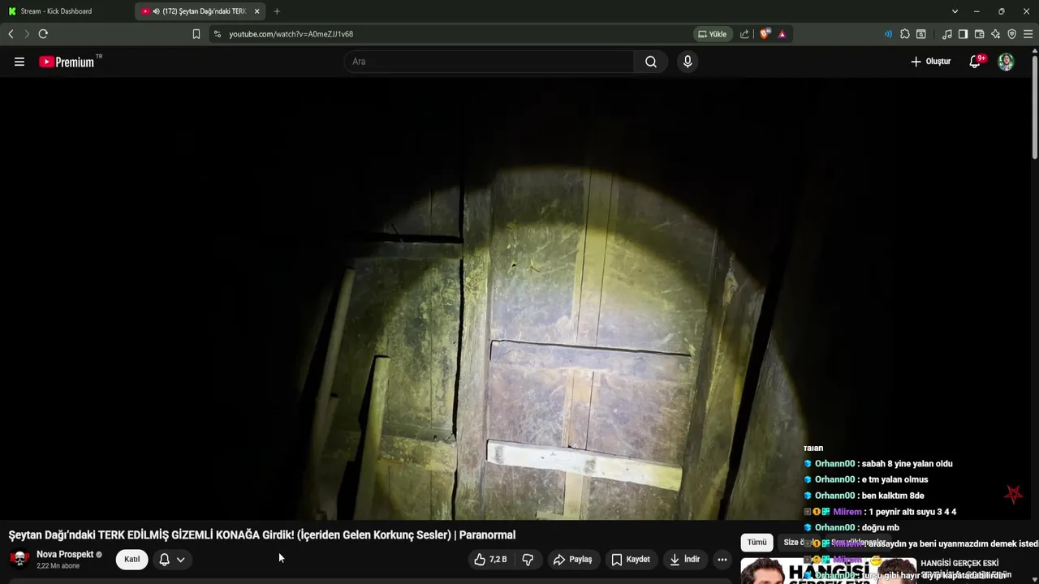
Task: Open the Oluştur create button
Action: [x=930, y=62]
